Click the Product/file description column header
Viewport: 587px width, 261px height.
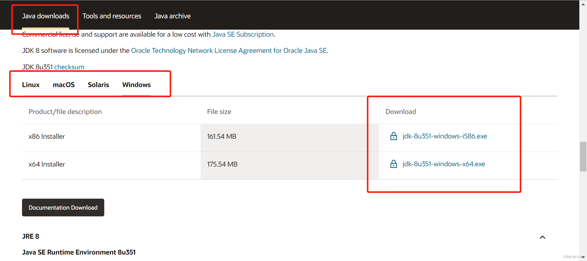point(65,112)
